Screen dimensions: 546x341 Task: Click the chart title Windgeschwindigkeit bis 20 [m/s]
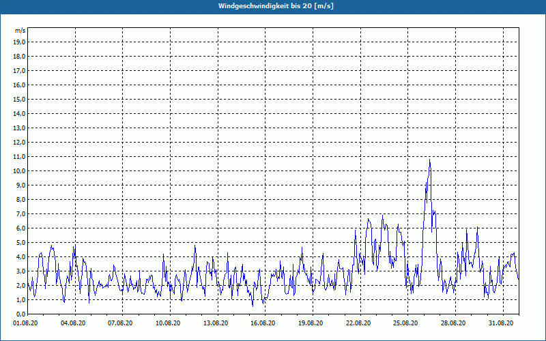pyautogui.click(x=276, y=6)
